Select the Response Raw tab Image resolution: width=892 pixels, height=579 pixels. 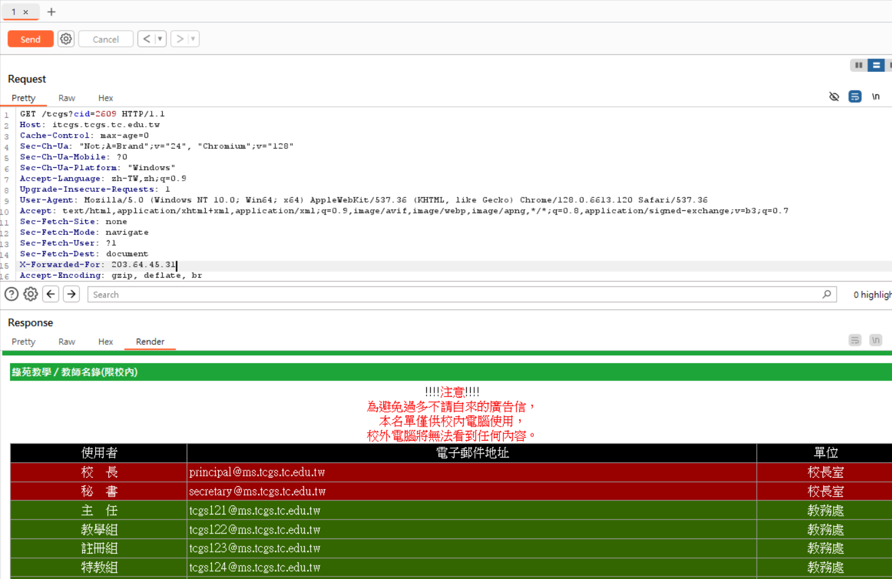(66, 342)
